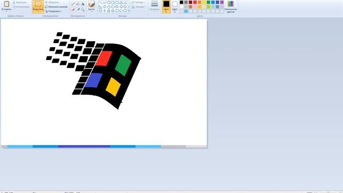Choose the Right triangle shape
343x193 pixels.
[100, 7]
